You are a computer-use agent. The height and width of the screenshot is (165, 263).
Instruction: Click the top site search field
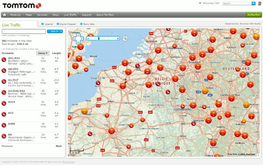click(x=237, y=3)
